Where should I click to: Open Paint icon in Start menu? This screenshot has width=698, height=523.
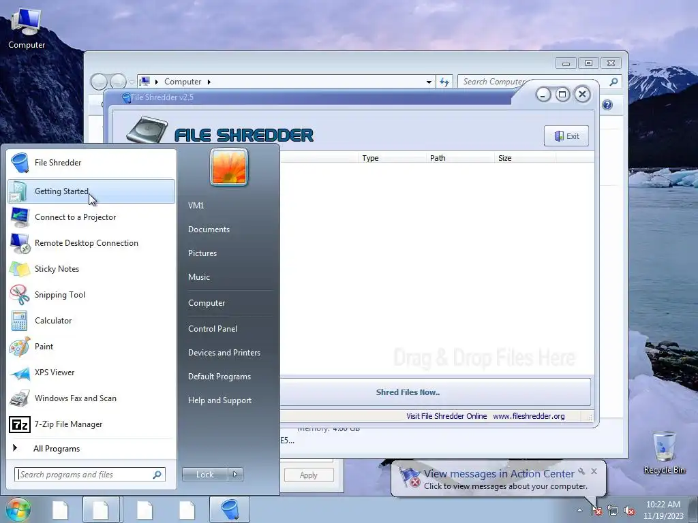click(x=20, y=347)
